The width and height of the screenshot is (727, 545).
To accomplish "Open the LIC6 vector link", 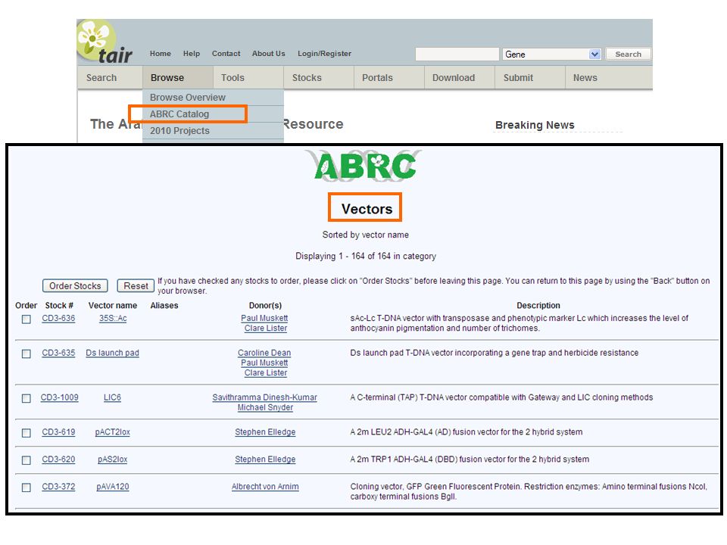I will (x=112, y=397).
